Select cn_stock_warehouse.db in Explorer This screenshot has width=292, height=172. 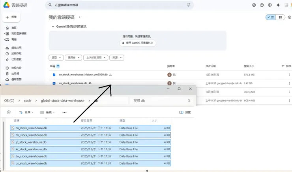[x=90, y=128]
